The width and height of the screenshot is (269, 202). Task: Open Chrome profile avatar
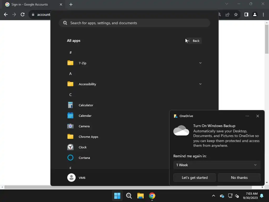(x=255, y=14)
